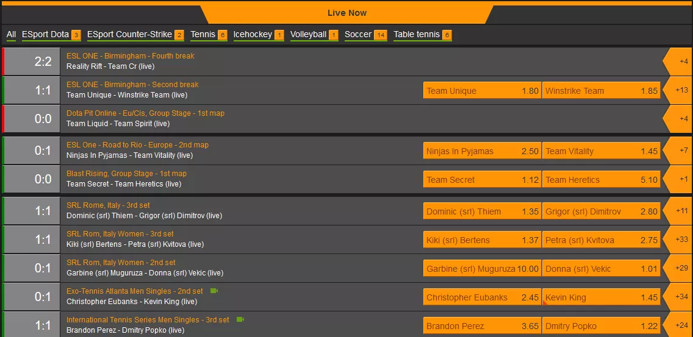Screen dimensions: 693x337
Task: Open the video icon for International Tennis Series
Action: (240, 319)
